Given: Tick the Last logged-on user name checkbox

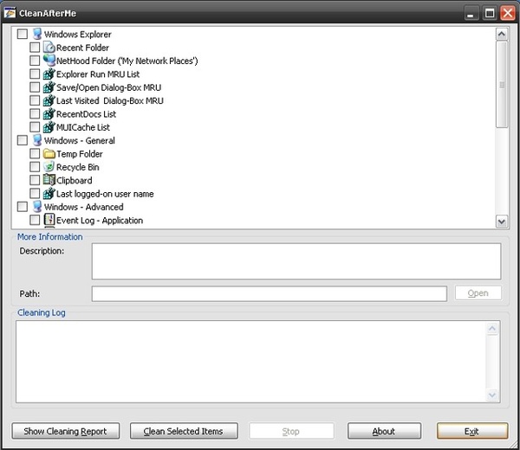Looking at the screenshot, I should point(35,193).
